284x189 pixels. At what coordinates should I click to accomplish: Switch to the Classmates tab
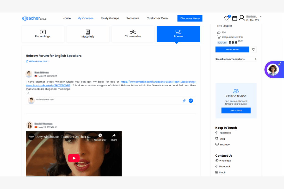(133, 34)
